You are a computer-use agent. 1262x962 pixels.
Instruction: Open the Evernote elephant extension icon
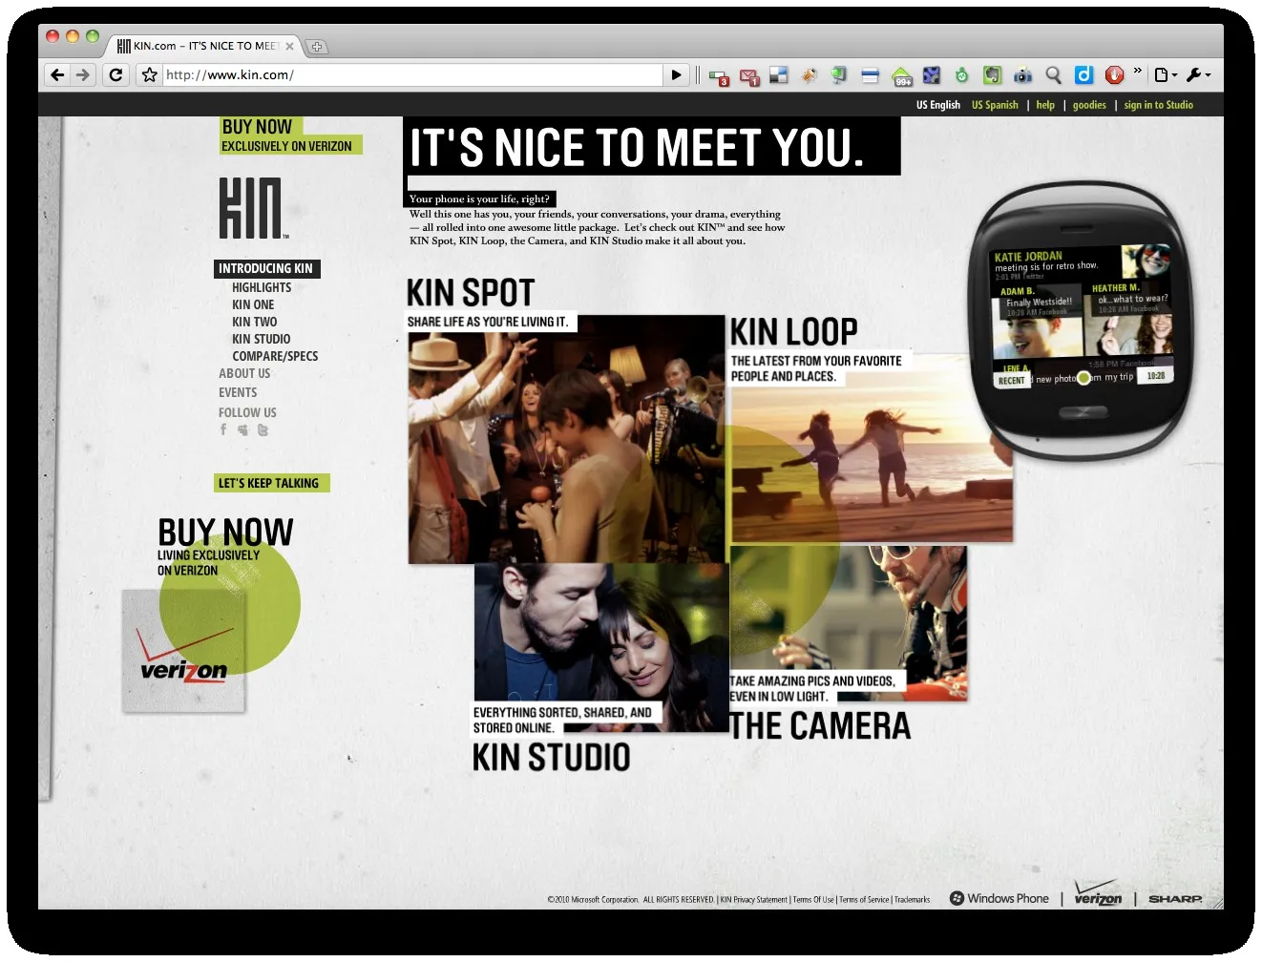pos(993,74)
